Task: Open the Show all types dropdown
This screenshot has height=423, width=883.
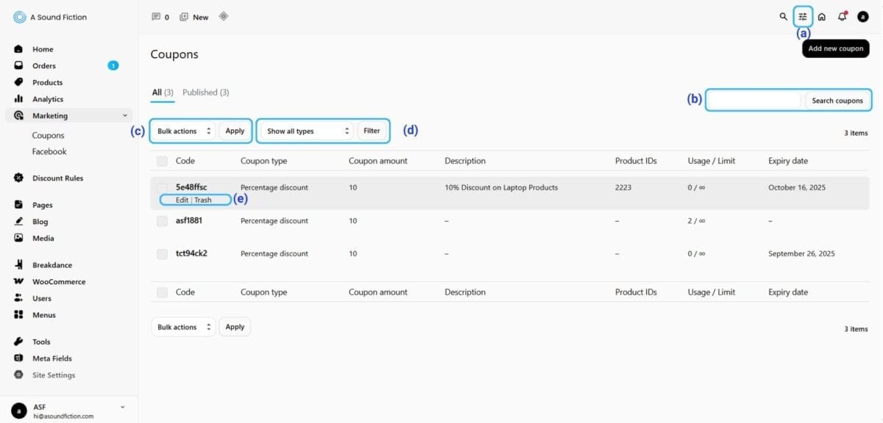Action: pyautogui.click(x=308, y=131)
